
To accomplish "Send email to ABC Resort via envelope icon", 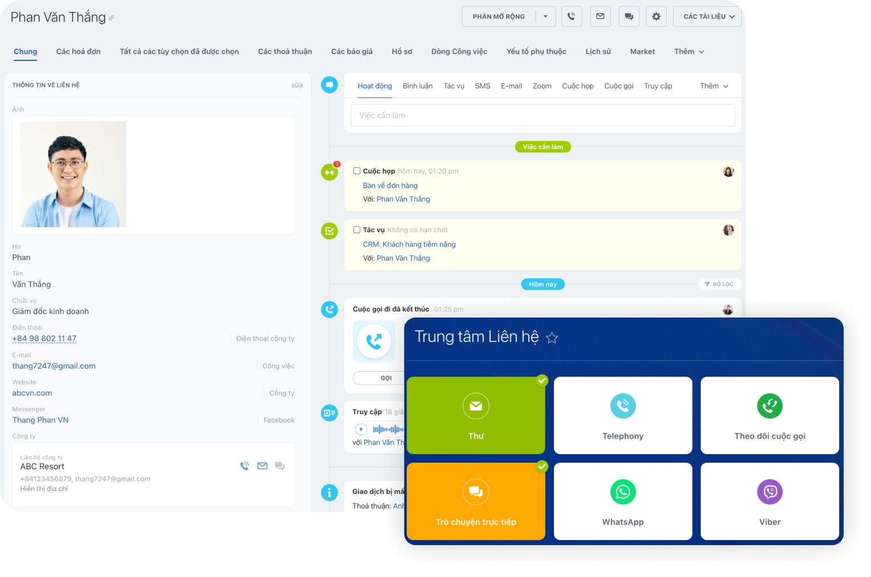I will pyautogui.click(x=262, y=465).
